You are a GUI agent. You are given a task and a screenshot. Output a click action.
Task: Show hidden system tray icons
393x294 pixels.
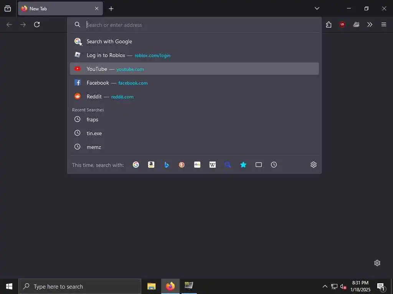[325, 286]
